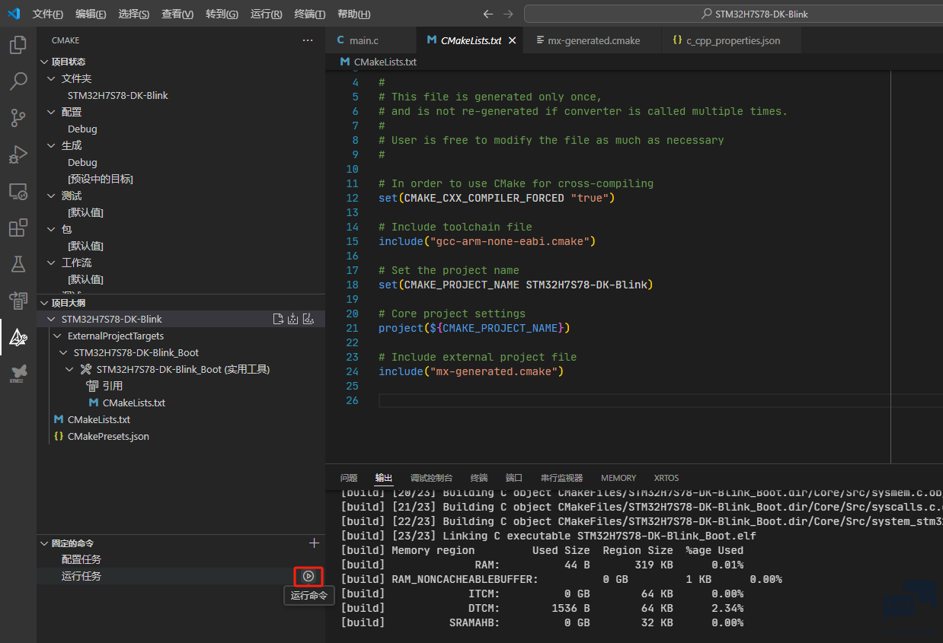Click the build icon on STM32H7S78-DK-Blink outline row
Viewport: 943px width, 643px height.
coord(293,319)
